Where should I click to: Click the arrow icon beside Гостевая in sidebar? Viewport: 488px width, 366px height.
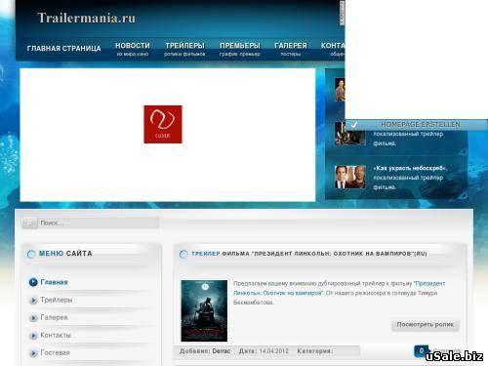pos(33,353)
